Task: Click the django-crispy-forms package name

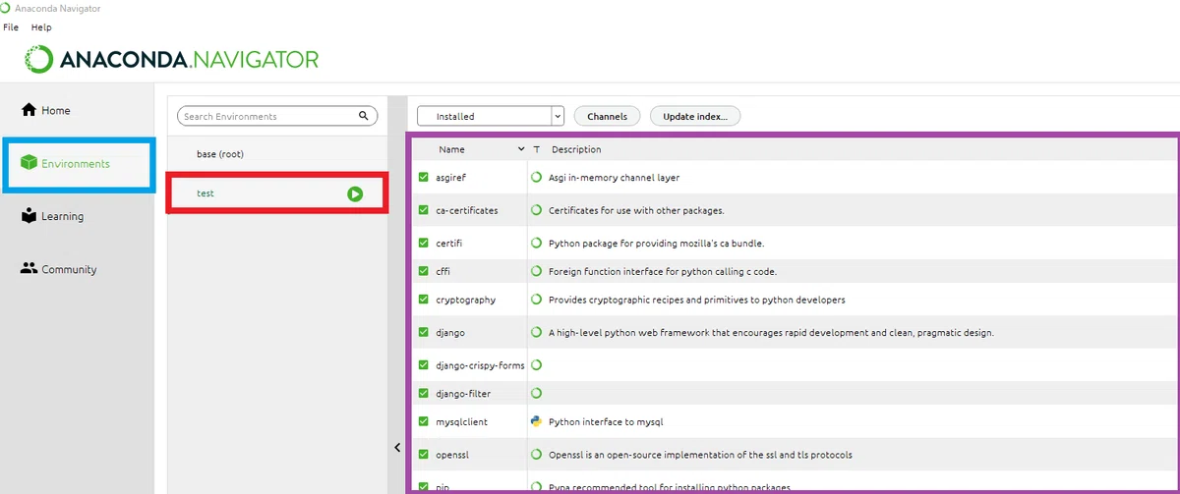Action: 480,365
